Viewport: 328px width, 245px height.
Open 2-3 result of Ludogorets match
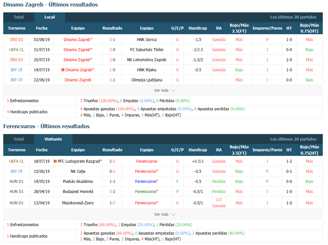112,161
